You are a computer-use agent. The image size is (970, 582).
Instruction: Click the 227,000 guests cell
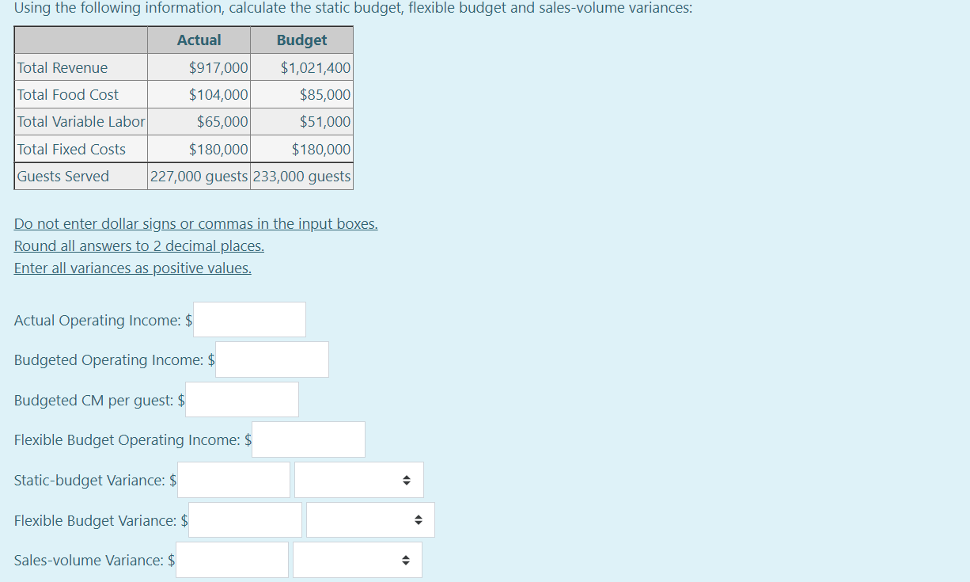coord(199,176)
